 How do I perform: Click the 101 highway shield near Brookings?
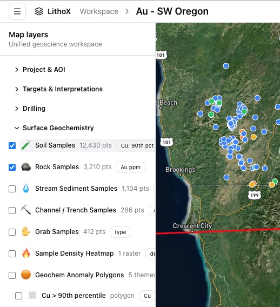pyautogui.click(x=166, y=142)
